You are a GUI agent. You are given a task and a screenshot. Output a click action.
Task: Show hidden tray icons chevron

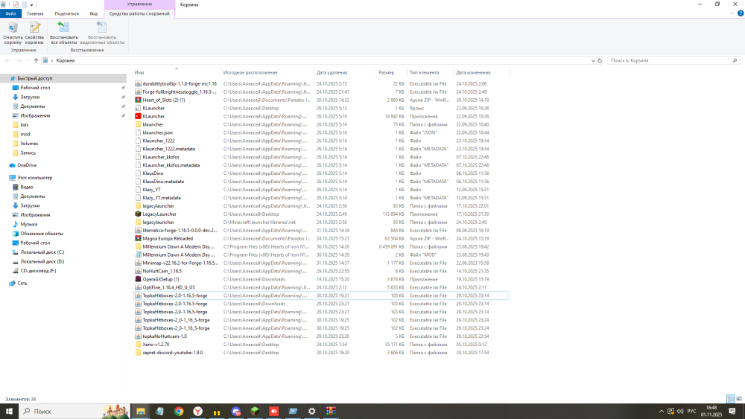(661, 412)
